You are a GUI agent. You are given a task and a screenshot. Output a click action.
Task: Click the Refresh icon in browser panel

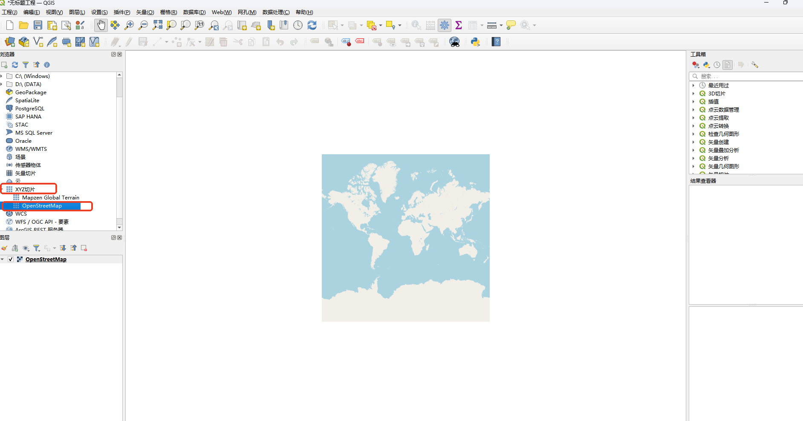point(15,65)
